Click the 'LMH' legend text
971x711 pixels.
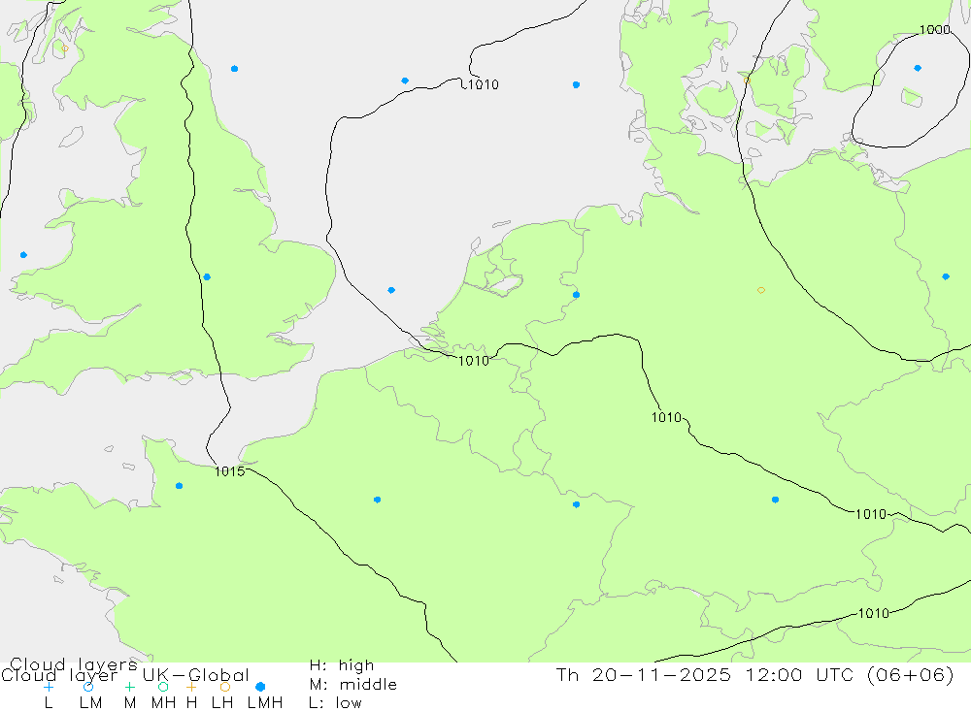pyautogui.click(x=265, y=703)
